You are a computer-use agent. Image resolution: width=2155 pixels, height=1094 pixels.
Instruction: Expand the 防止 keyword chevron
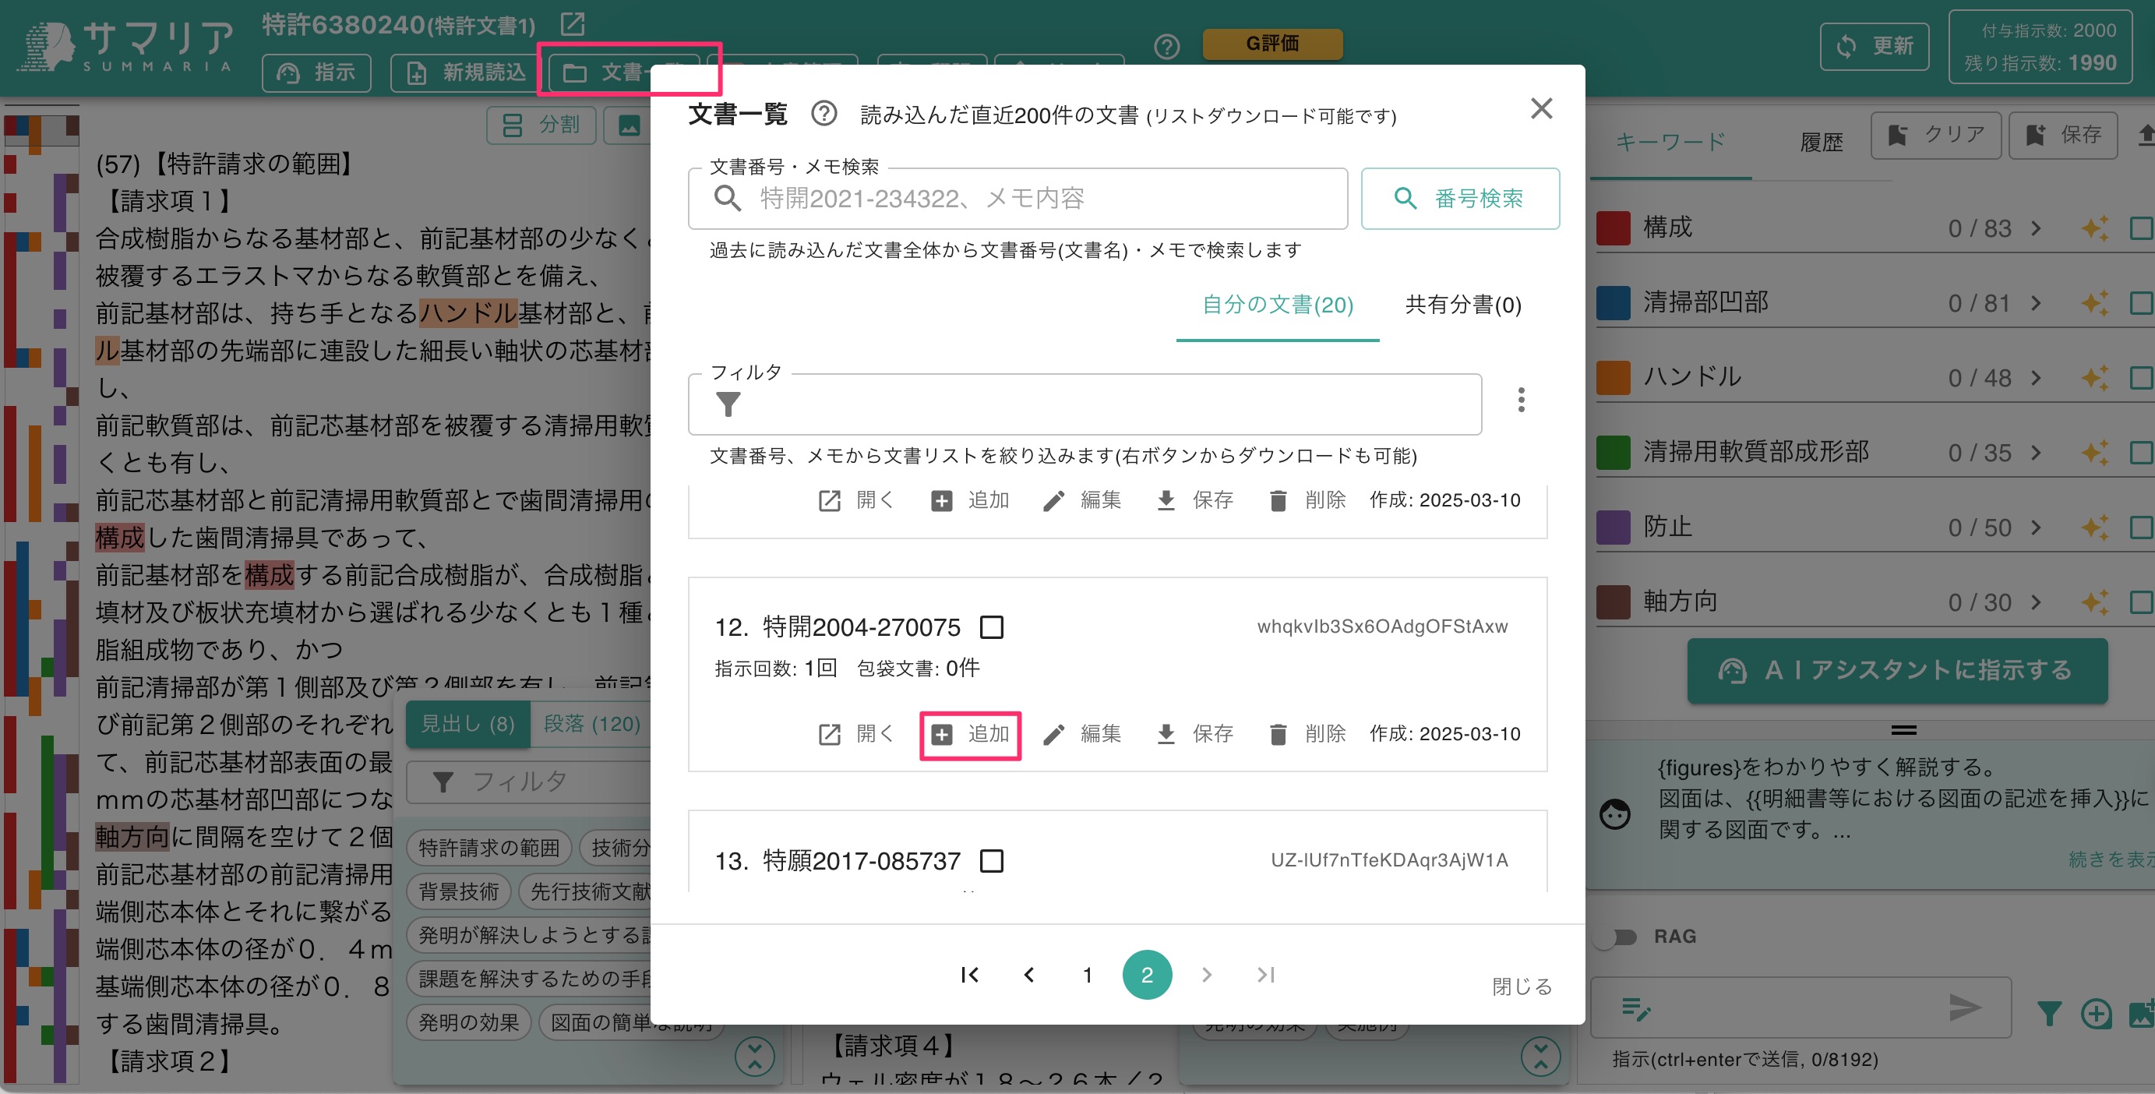(x=2035, y=528)
